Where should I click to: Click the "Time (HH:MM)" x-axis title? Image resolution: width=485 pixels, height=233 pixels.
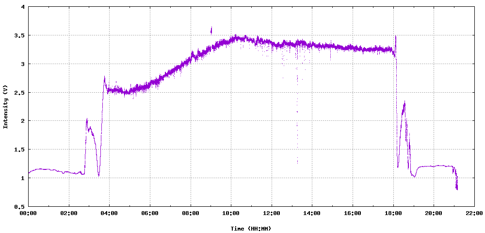click(251, 229)
